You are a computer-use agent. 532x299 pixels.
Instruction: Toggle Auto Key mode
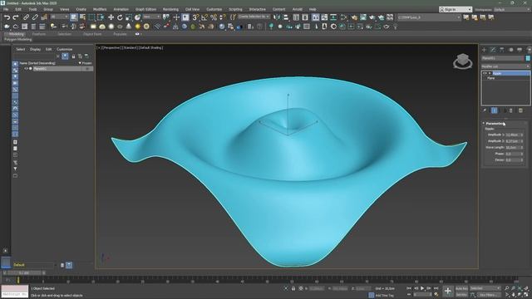(461, 288)
